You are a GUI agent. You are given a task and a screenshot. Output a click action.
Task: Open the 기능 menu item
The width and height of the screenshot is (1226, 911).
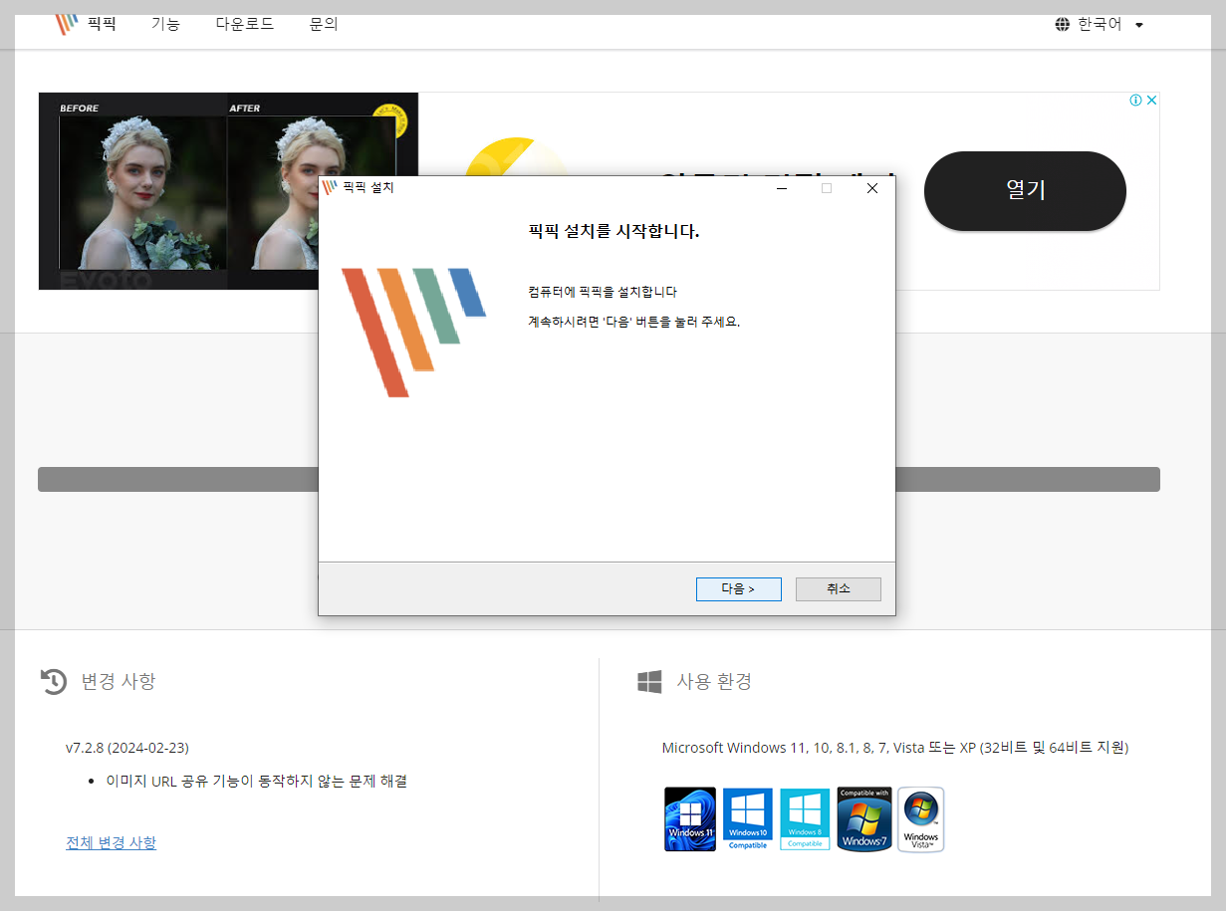point(165,23)
